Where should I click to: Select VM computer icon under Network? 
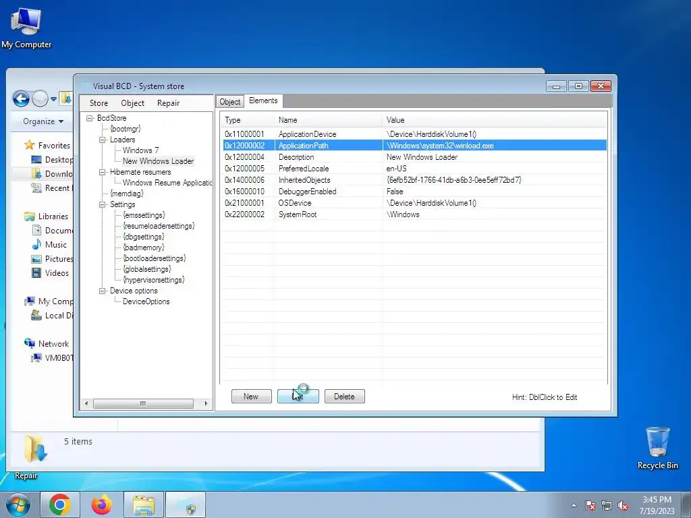[x=36, y=357]
